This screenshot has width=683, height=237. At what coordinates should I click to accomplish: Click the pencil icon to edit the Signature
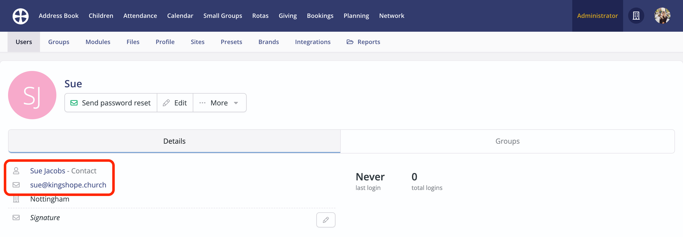326,220
